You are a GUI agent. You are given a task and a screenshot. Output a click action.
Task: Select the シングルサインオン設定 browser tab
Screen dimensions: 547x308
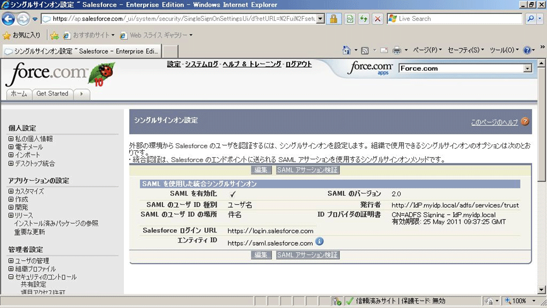(82, 52)
